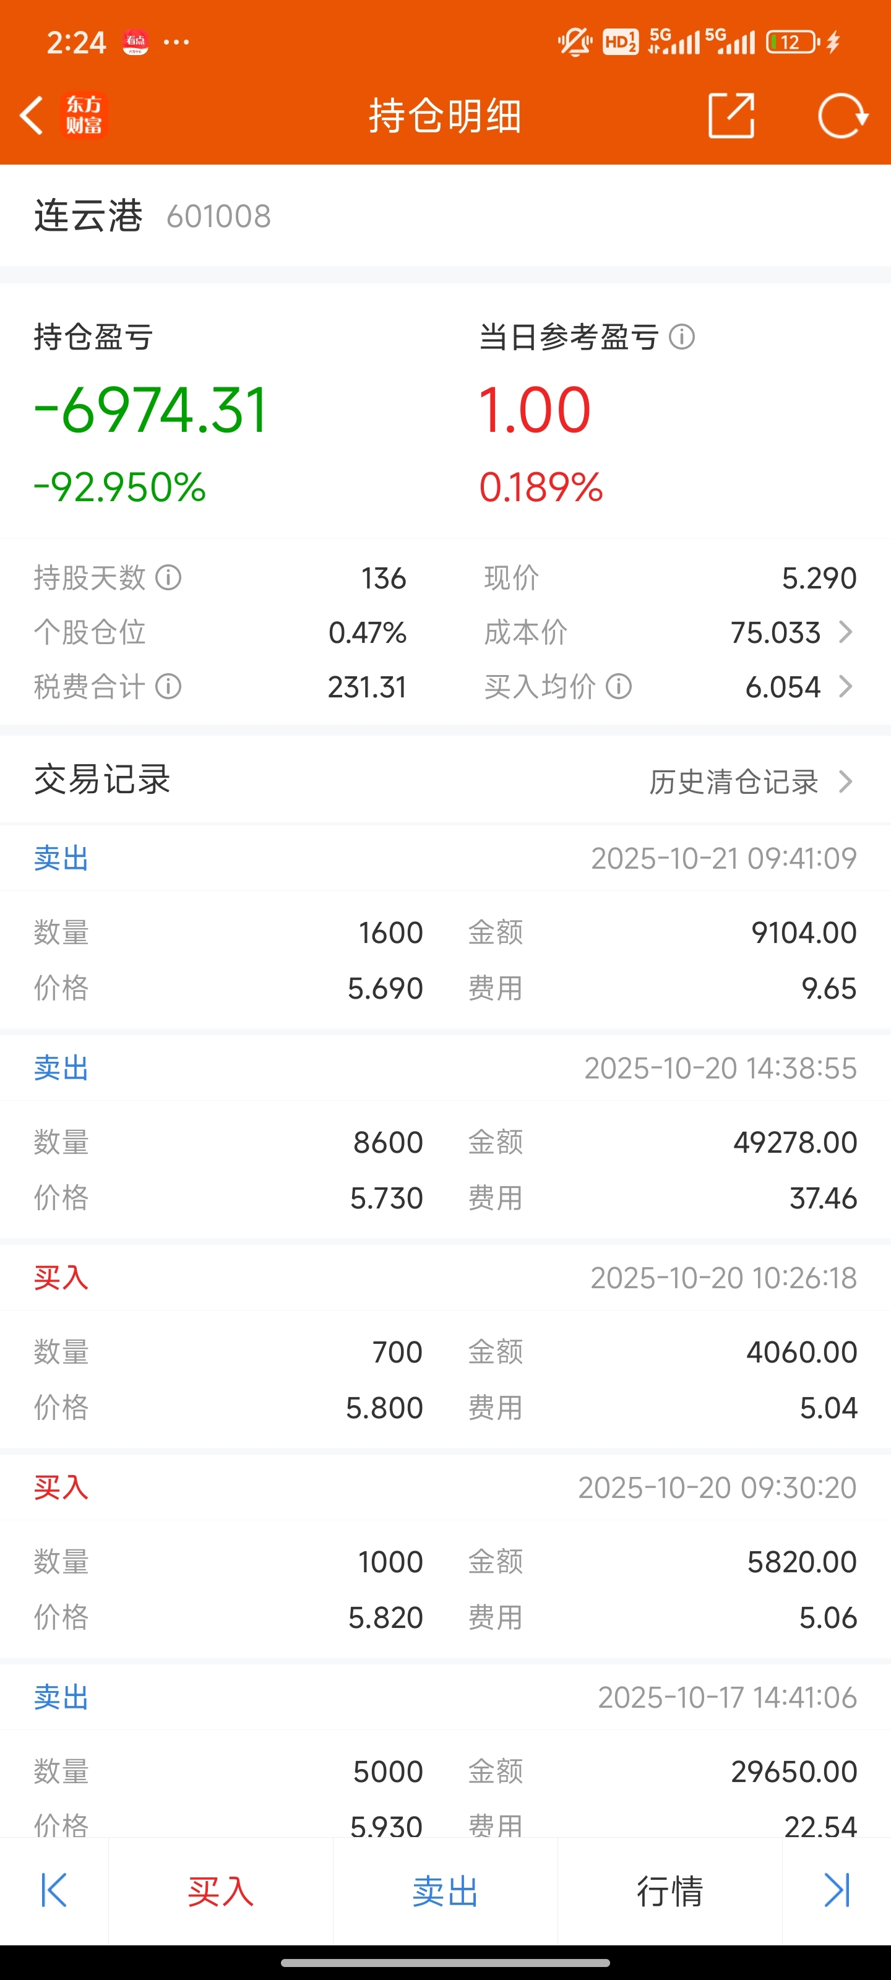Expand 买入均价 6.054 chevron
Viewport: 891px width, 1980px height.
(846, 686)
